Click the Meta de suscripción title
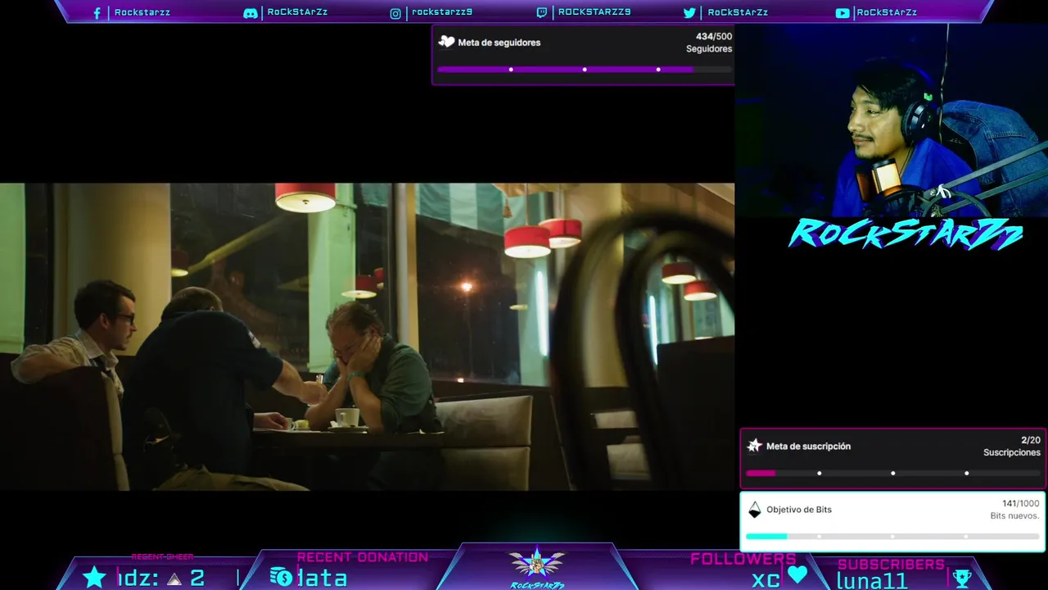The image size is (1048, 590). click(808, 447)
